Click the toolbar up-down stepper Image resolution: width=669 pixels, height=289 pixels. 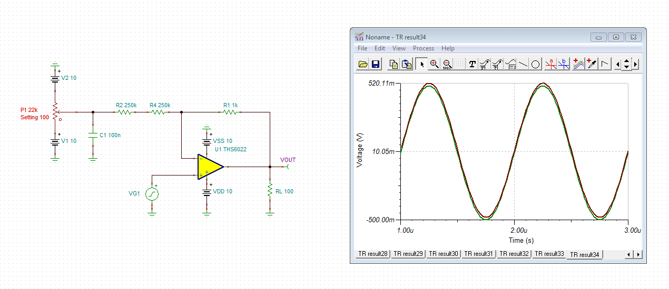(x=626, y=64)
